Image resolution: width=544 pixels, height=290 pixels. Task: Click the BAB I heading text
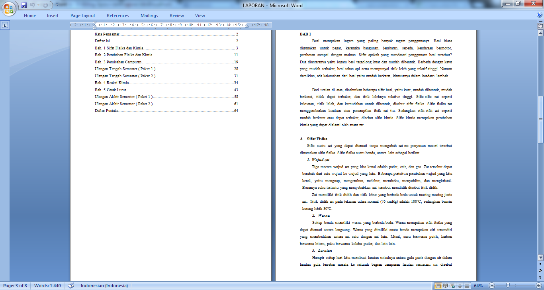(305, 34)
